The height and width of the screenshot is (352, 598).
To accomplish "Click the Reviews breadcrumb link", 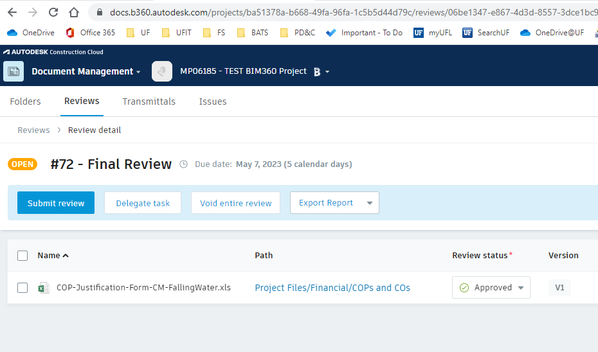I will 33,130.
